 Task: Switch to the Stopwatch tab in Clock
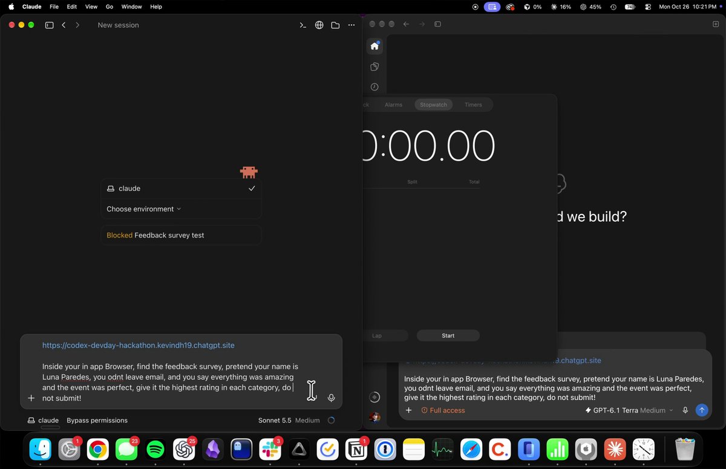point(433,105)
